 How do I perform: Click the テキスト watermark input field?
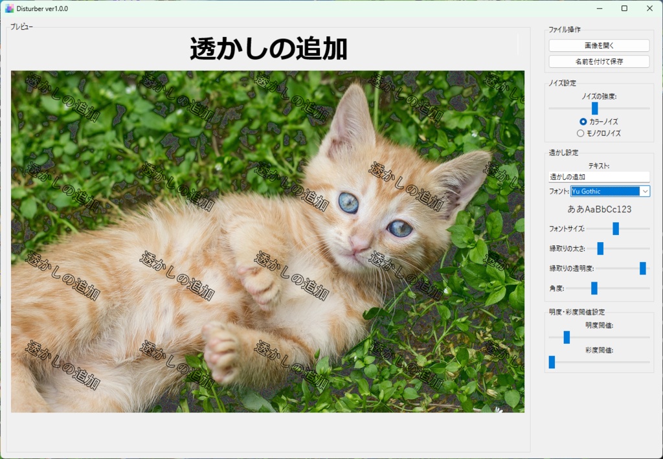coord(598,176)
